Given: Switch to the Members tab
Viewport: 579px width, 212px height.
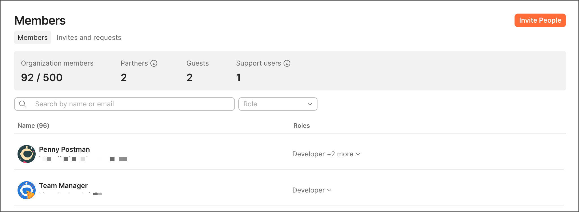Looking at the screenshot, I should [33, 38].
